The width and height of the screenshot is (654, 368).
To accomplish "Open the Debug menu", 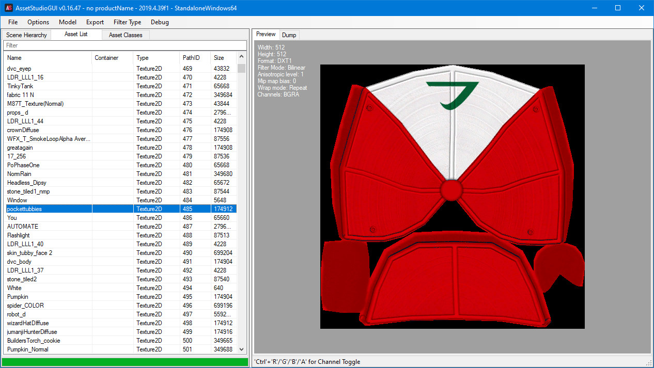I will [x=159, y=22].
